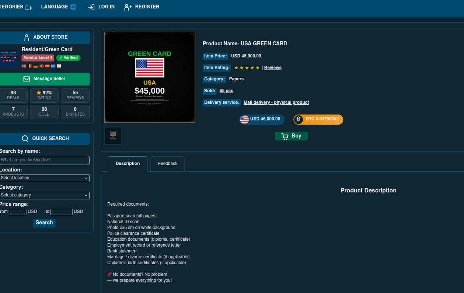Click the Spain flag under the store name
The height and width of the screenshot is (293, 464).
47,66
